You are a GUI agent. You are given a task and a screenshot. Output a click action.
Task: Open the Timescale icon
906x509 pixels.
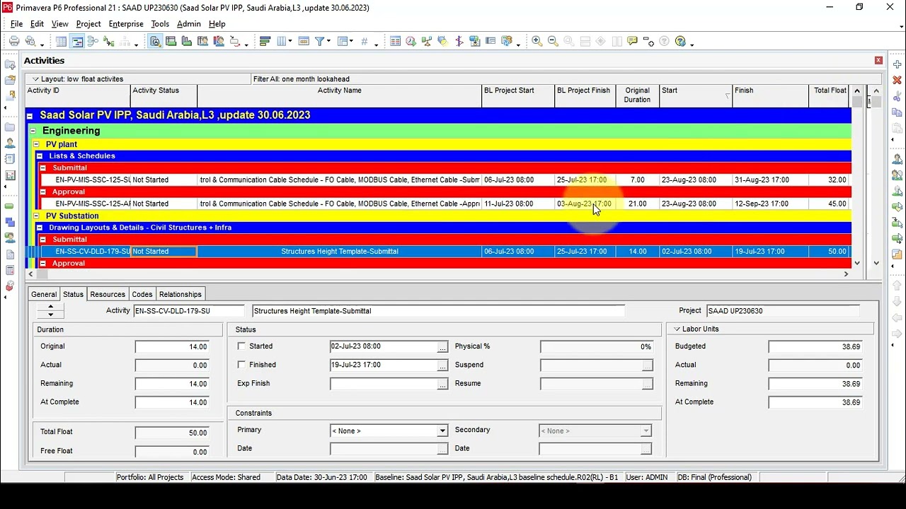click(x=304, y=42)
